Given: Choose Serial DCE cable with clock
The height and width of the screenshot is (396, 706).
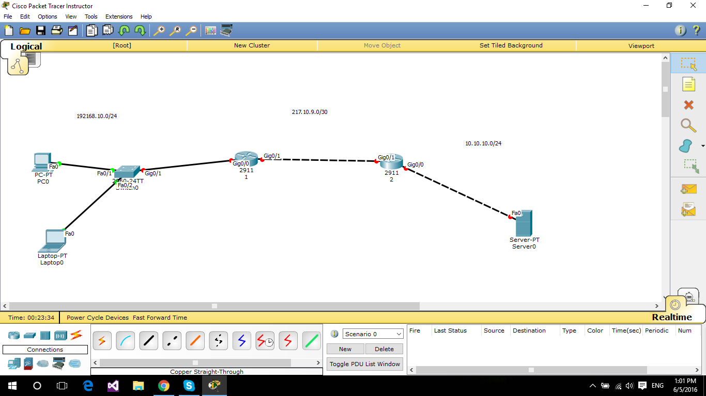Looking at the screenshot, I should [x=265, y=341].
